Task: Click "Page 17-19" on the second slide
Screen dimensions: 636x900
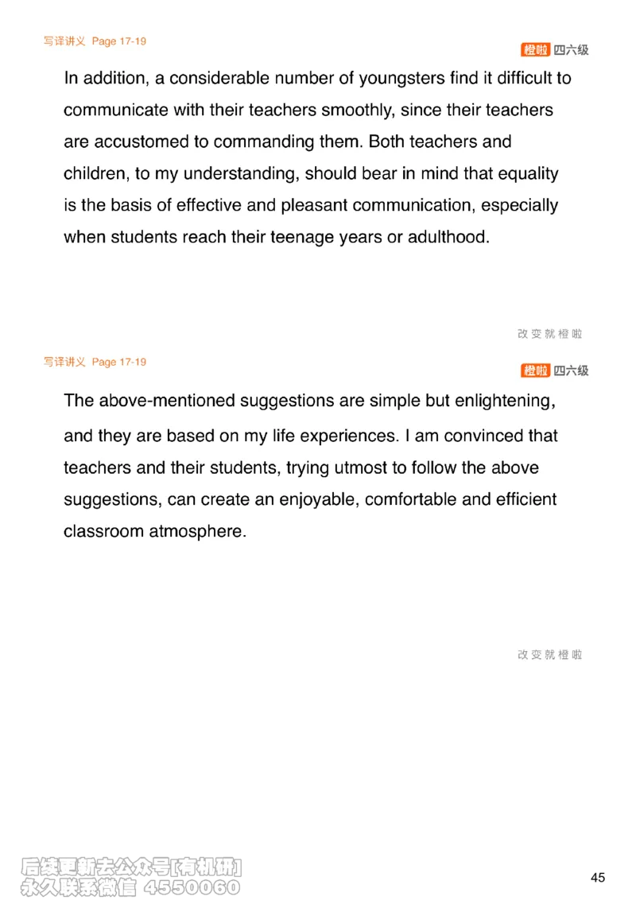Action: (x=119, y=362)
